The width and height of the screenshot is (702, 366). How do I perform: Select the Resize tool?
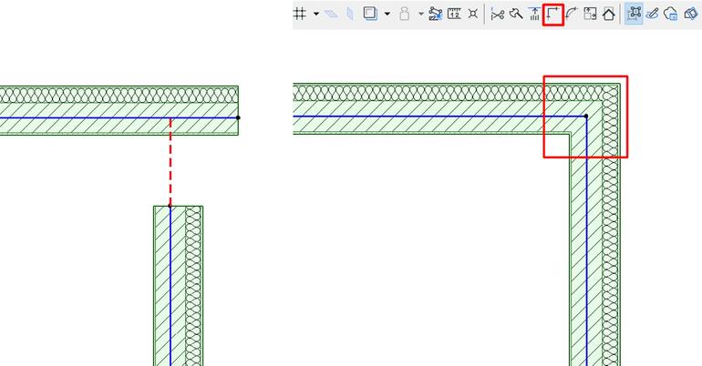(590, 14)
